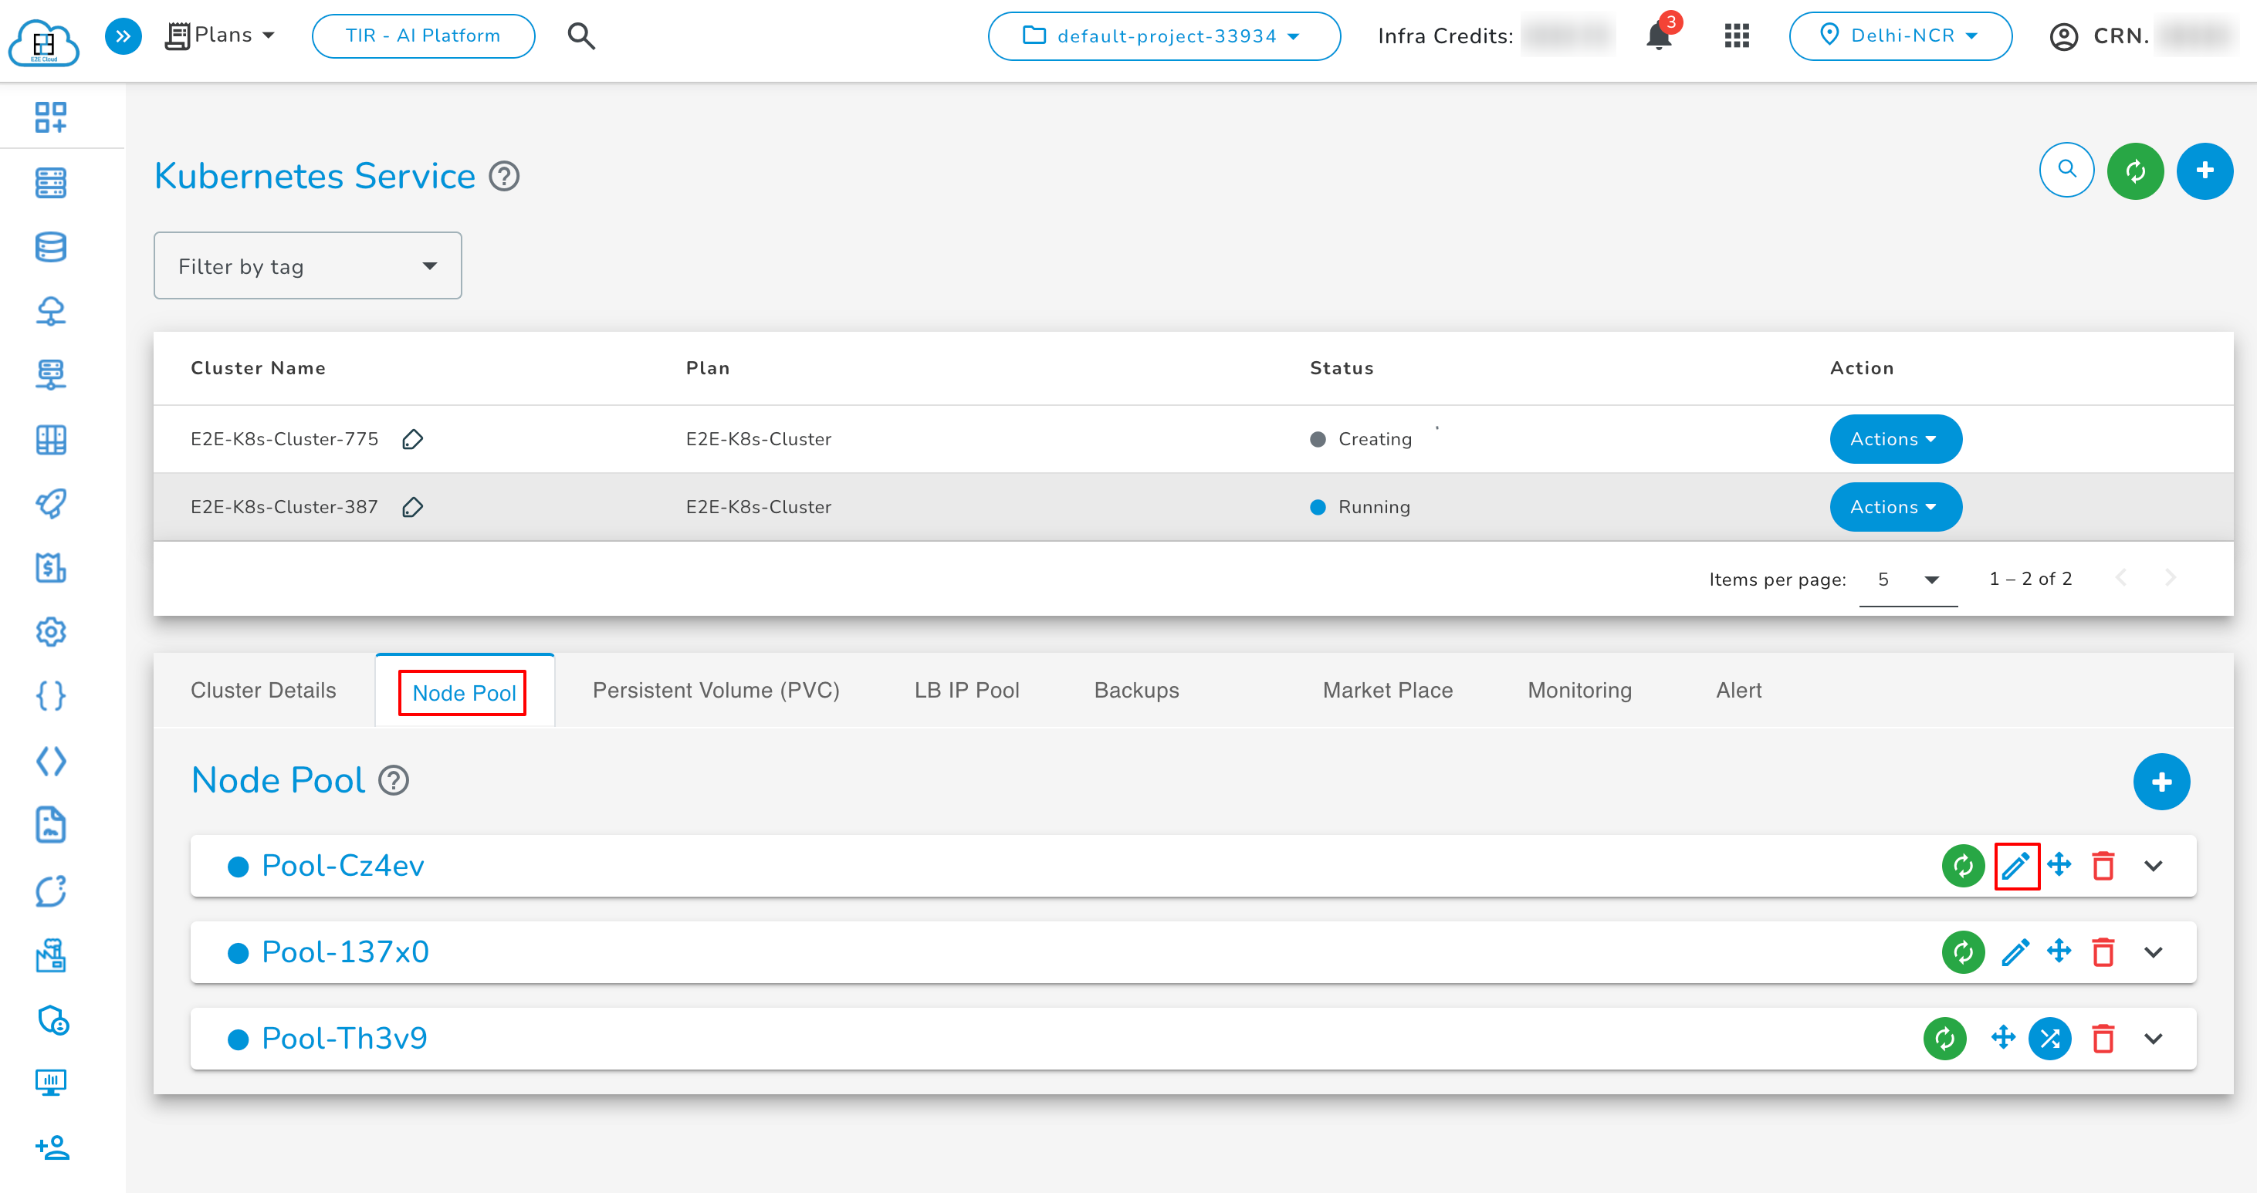The image size is (2257, 1193).
Task: Click resize arrows icon for Pool-137x0
Action: tap(2059, 951)
